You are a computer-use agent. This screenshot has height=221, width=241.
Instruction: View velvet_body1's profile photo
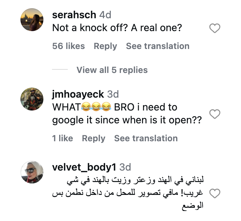tap(32, 172)
